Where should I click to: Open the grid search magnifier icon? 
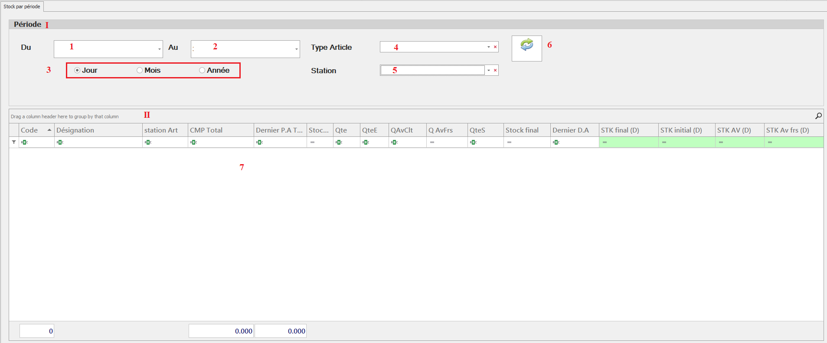click(x=818, y=116)
